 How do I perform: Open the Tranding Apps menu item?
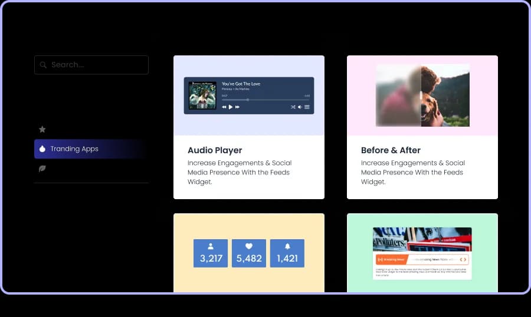[91, 149]
